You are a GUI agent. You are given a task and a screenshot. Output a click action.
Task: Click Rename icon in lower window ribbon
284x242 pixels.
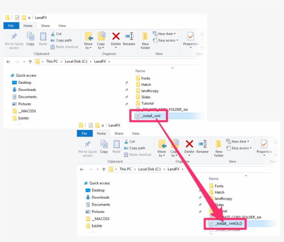[203, 144]
